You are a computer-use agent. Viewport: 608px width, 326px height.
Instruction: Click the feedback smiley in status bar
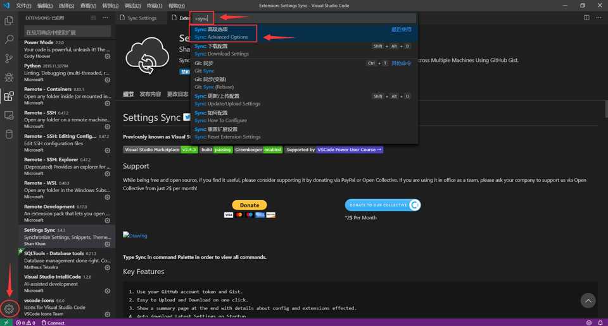(588, 322)
